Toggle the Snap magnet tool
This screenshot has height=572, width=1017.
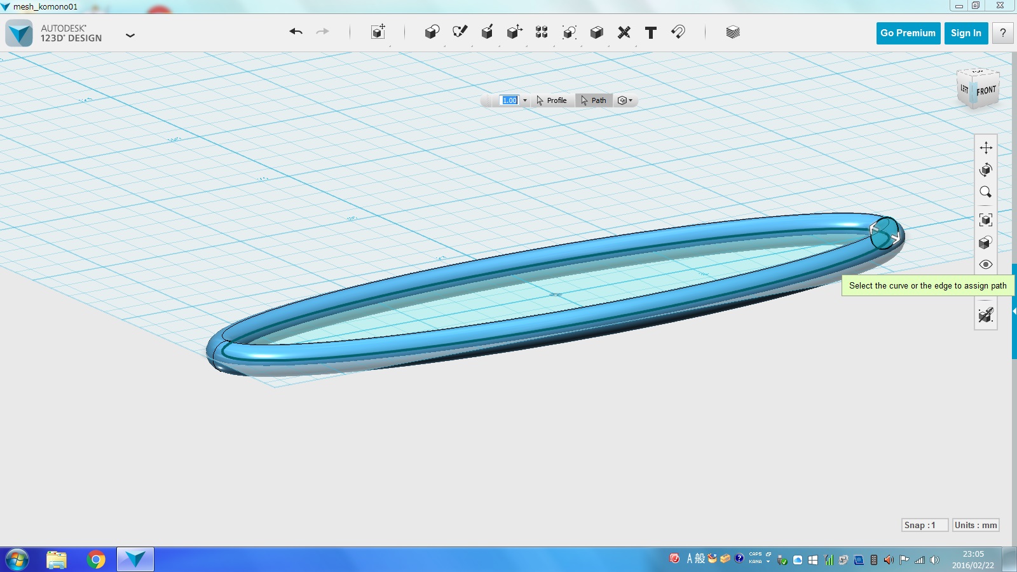[x=678, y=32]
